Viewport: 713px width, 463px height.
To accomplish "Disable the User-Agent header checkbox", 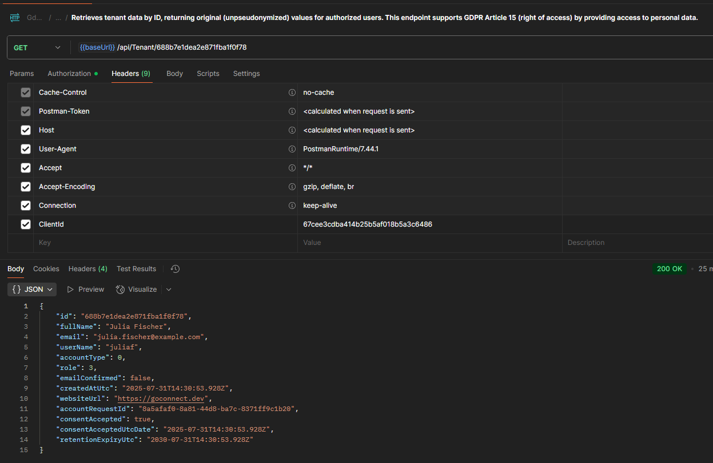I will pos(26,149).
